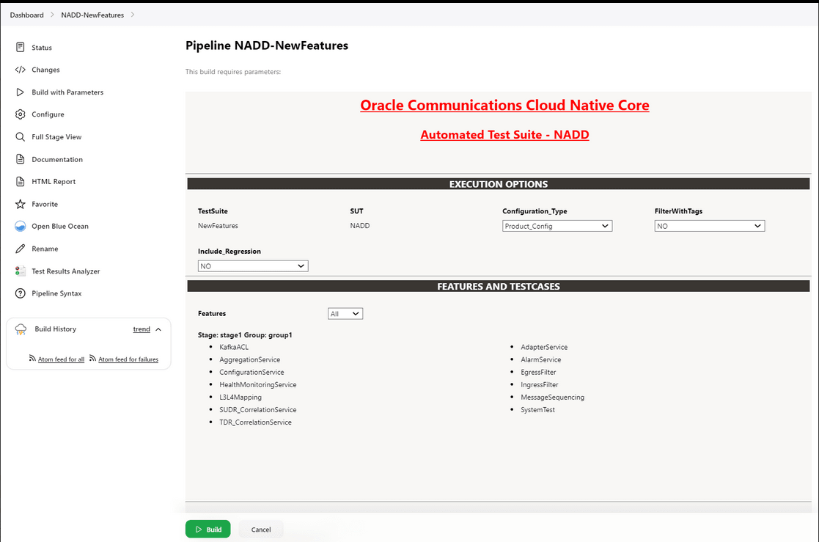Click the MessageSequencing feature item
This screenshot has height=542, width=819.
pos(552,398)
